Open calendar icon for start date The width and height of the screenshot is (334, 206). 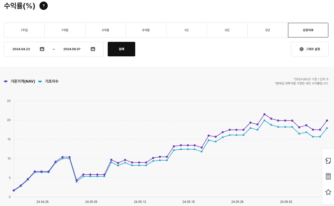point(42,49)
